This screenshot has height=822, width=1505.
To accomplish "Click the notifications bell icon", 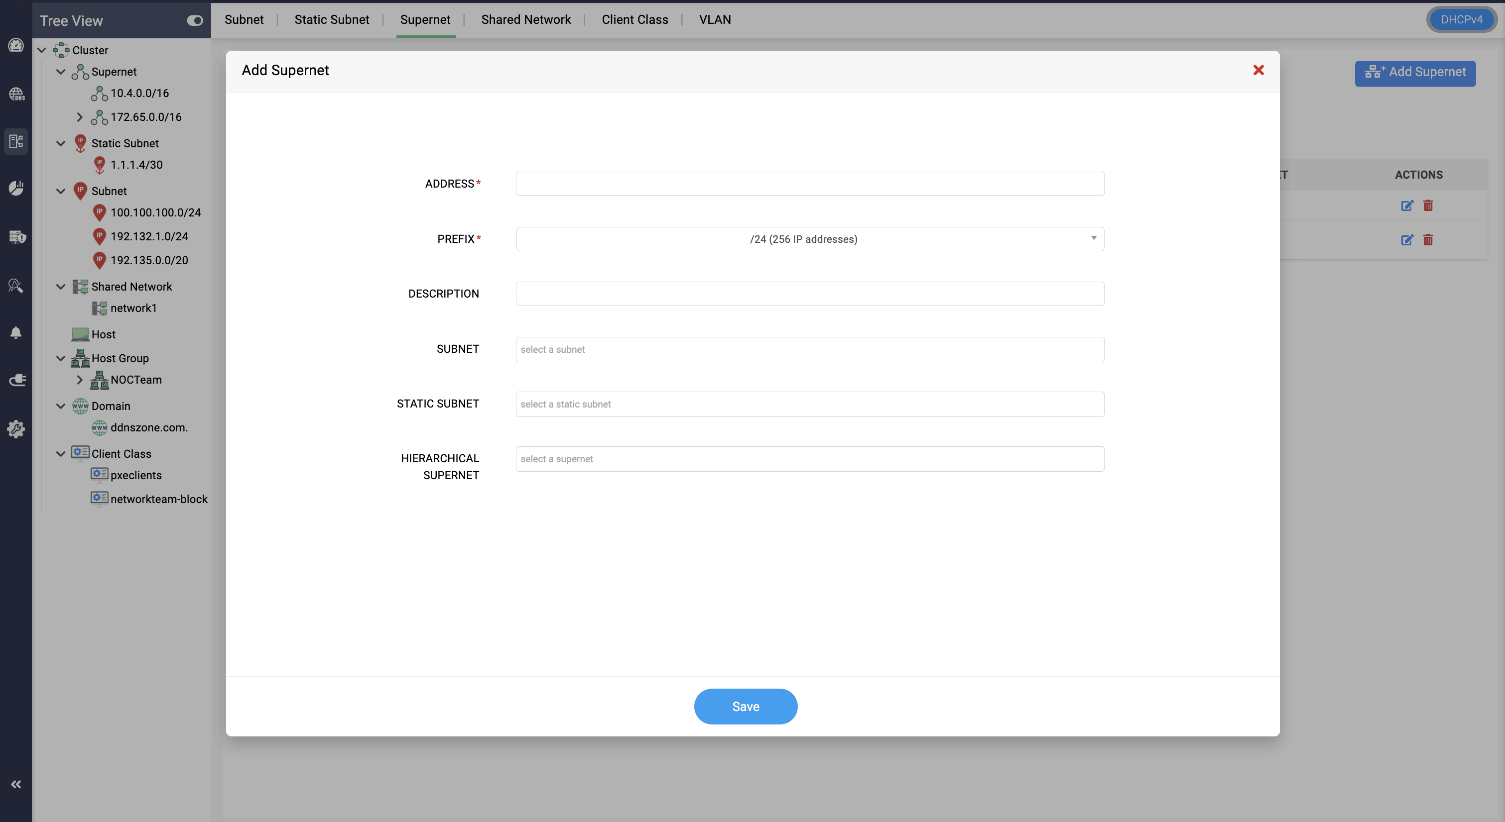I will pos(16,333).
